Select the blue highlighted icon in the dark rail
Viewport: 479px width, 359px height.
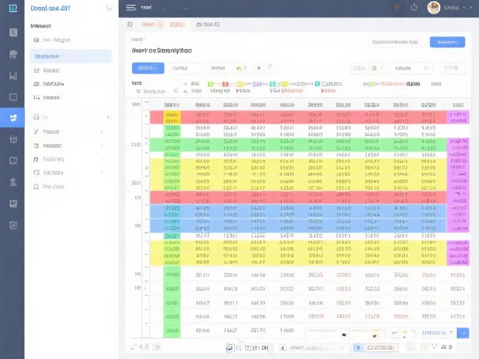click(x=13, y=118)
